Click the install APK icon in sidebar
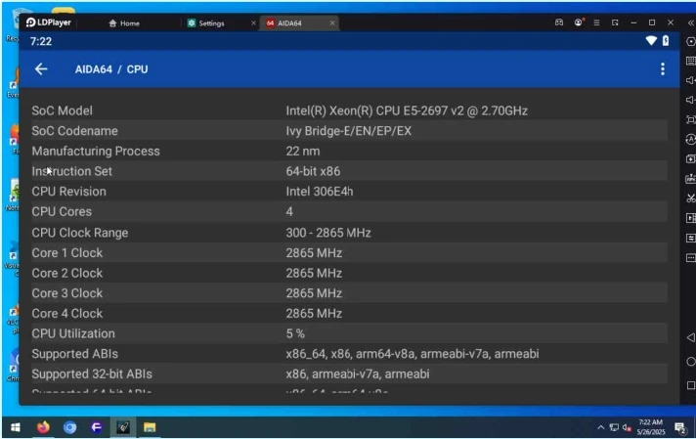696x439 pixels. pyautogui.click(x=691, y=179)
